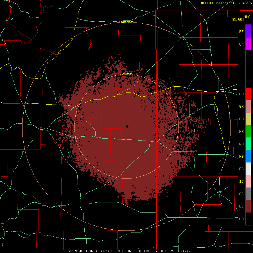
Task: Click the ND black legend swatch
Action: pyautogui.click(x=248, y=219)
